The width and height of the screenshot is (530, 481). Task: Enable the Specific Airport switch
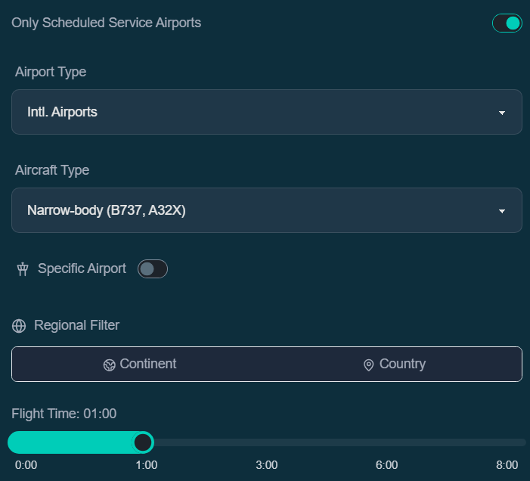153,269
